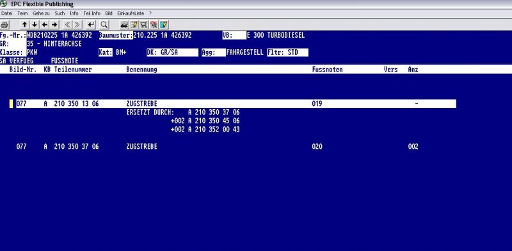The width and height of the screenshot is (512, 251).
Task: Open the Teil Info menu
Action: coord(92,13)
